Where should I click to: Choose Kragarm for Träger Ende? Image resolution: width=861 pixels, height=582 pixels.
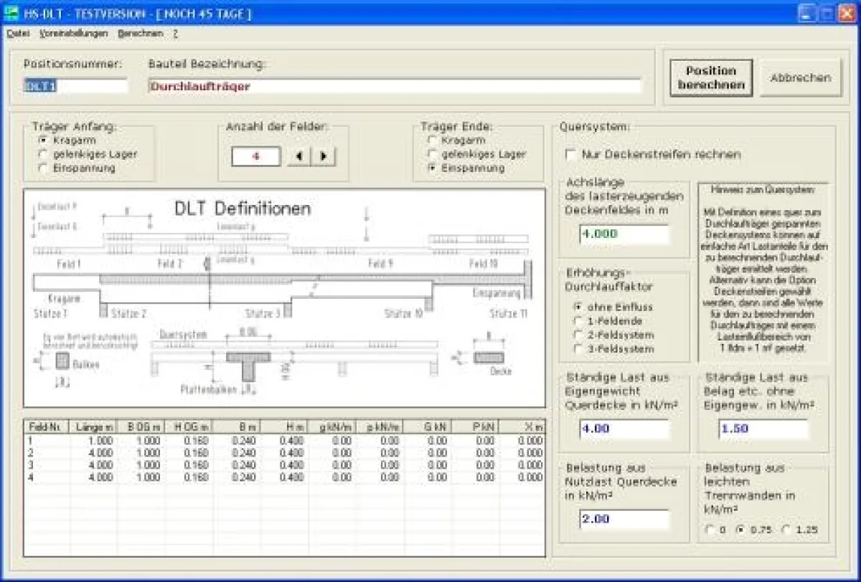pos(433,140)
